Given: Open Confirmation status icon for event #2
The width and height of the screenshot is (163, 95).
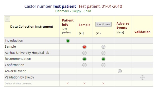Looking at the screenshot, I should [x=103, y=65].
